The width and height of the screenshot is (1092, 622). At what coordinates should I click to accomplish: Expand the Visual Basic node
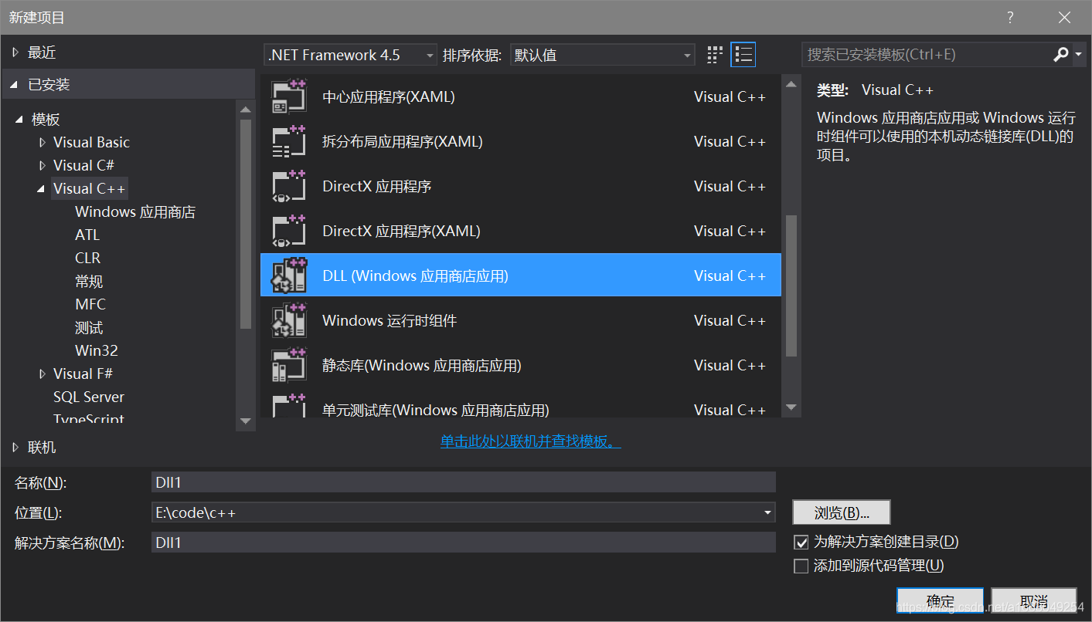pos(42,143)
